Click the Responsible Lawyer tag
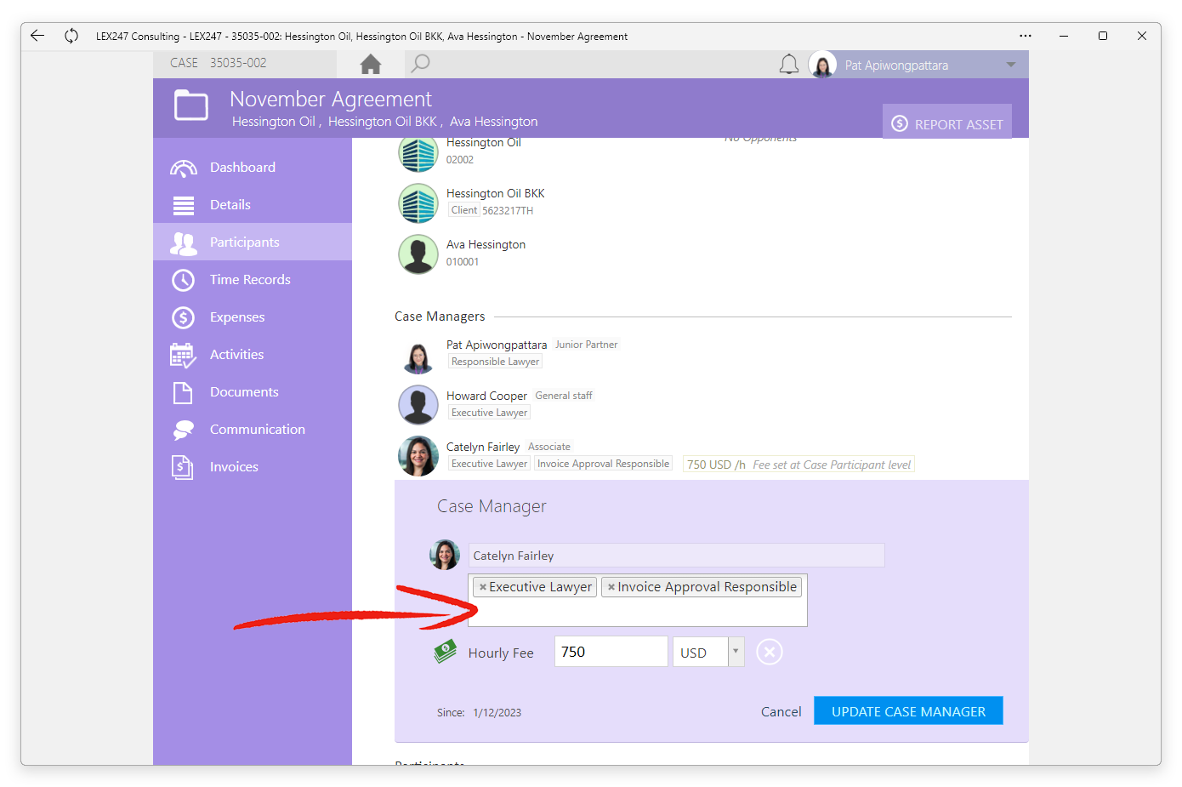The height and width of the screenshot is (787, 1182). 495,362
